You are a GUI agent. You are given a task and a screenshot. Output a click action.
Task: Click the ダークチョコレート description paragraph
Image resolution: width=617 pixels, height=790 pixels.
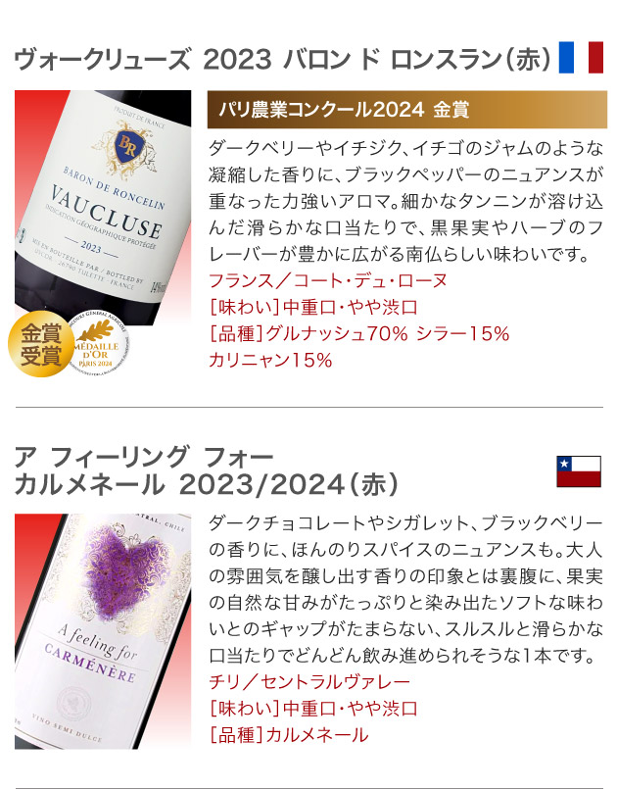coord(405,589)
